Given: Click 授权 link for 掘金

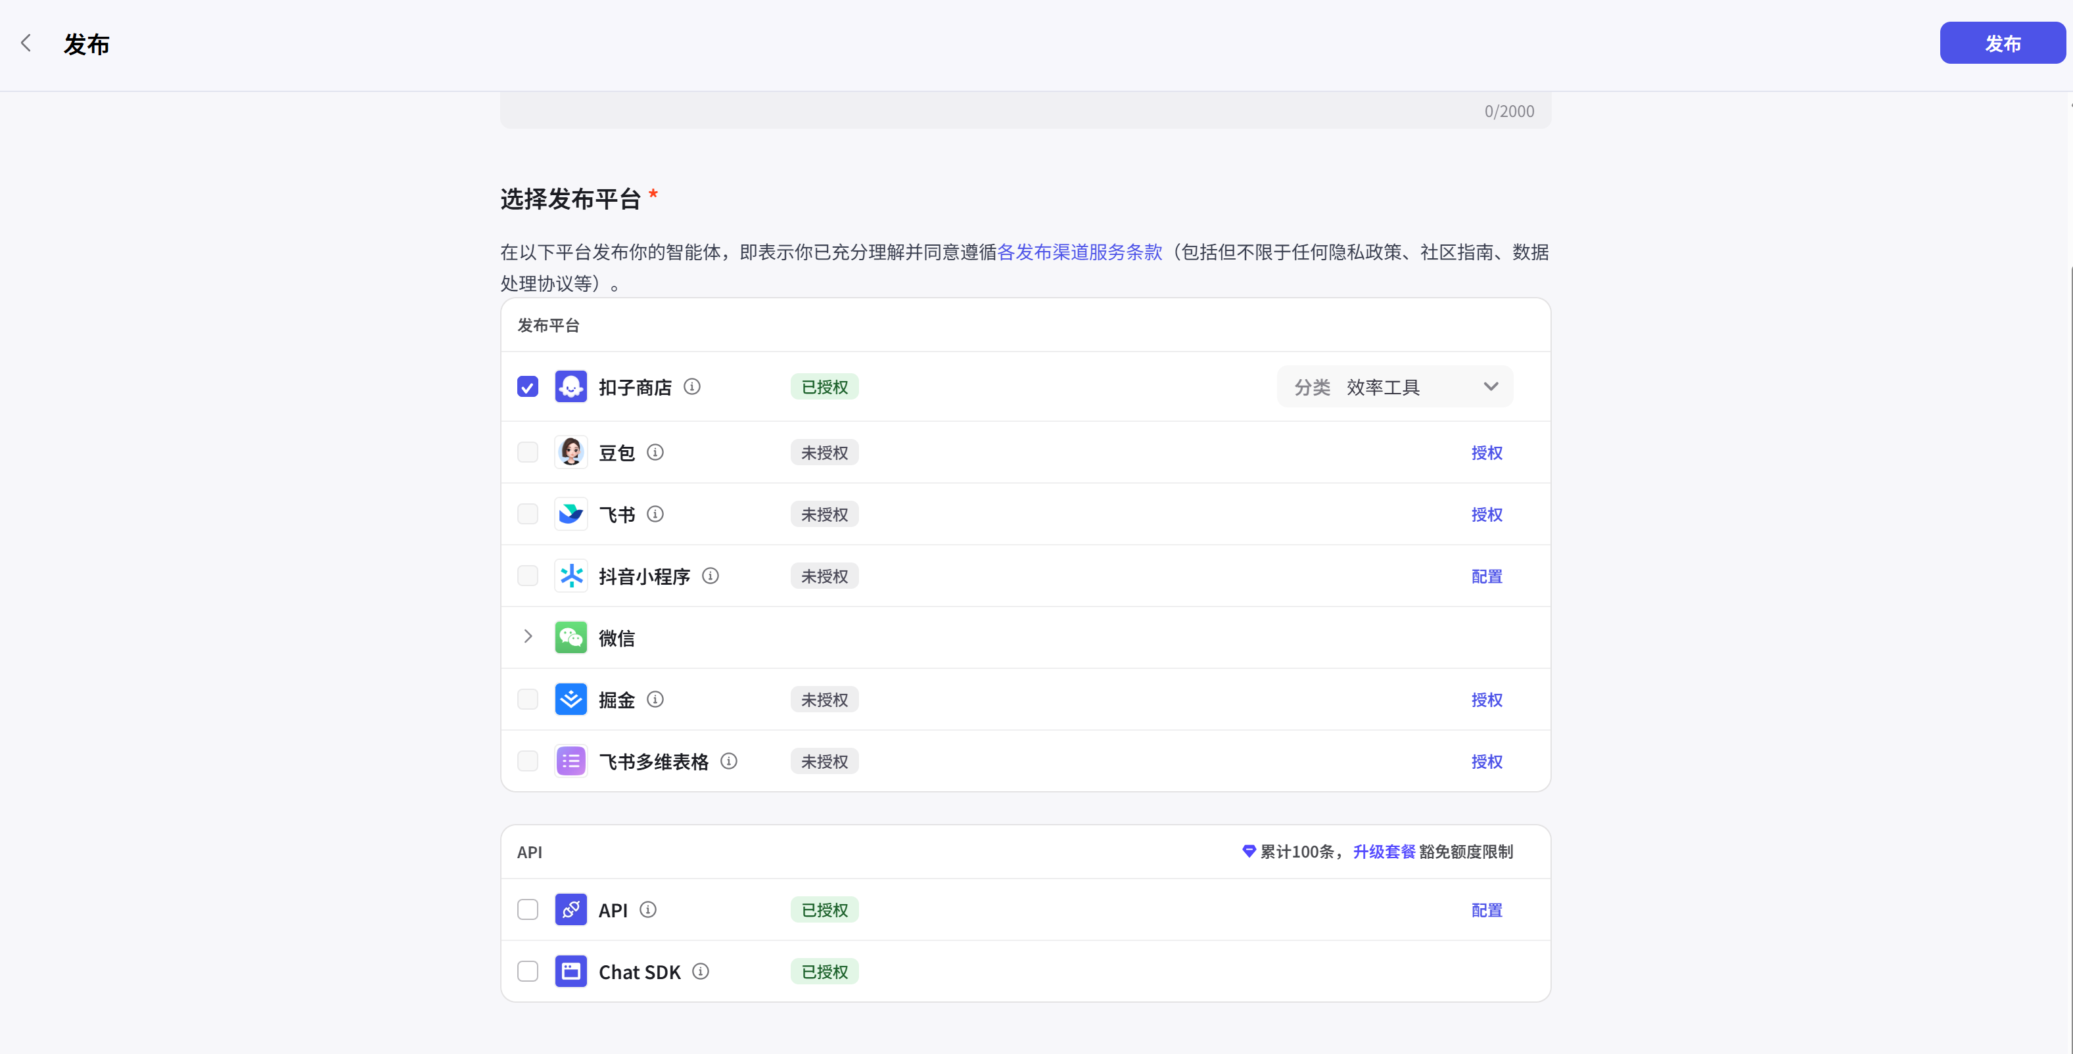Looking at the screenshot, I should (1486, 700).
